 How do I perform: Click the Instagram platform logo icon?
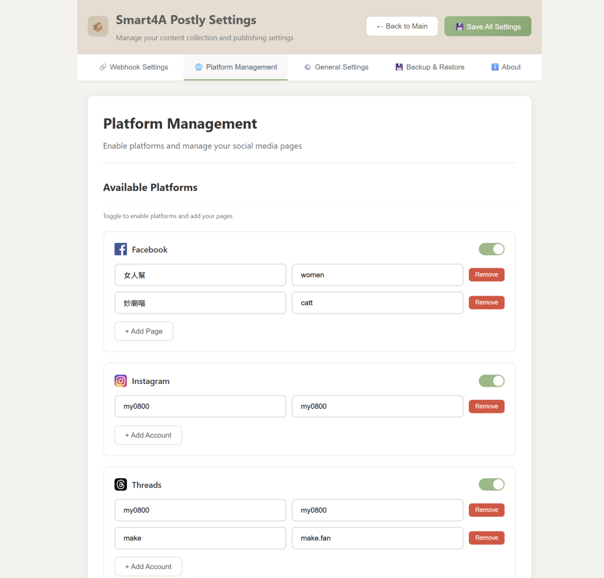(x=121, y=381)
